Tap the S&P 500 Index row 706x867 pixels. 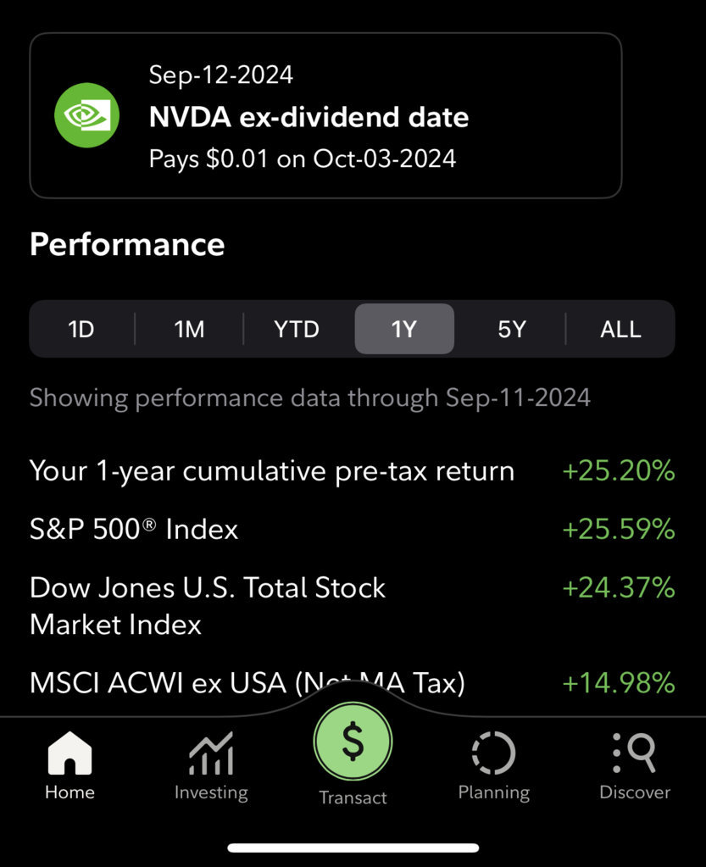point(353,529)
